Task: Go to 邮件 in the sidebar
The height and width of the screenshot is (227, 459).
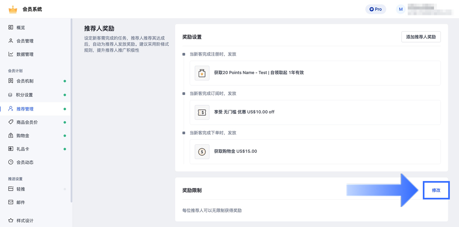Action: pyautogui.click(x=21, y=202)
